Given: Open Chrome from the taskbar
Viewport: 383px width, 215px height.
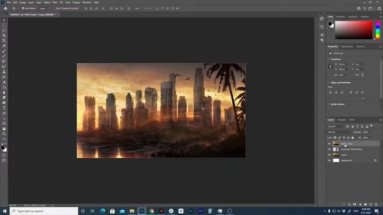Looking at the screenshot, I should pos(151,211).
